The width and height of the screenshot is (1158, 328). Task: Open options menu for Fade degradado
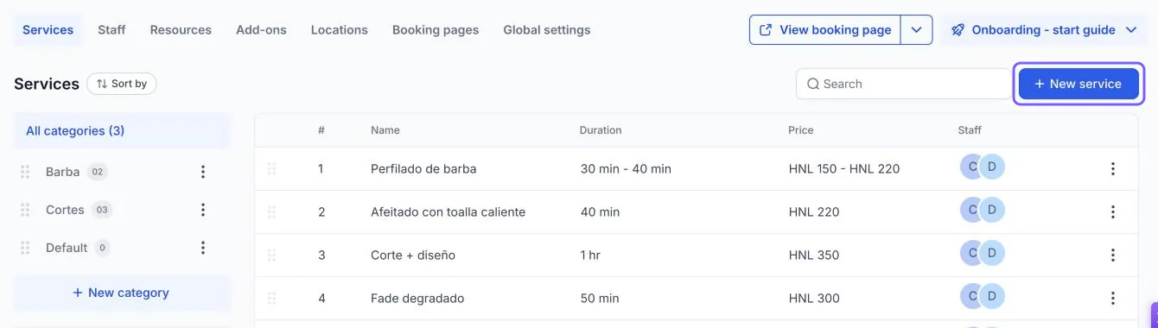(1113, 298)
